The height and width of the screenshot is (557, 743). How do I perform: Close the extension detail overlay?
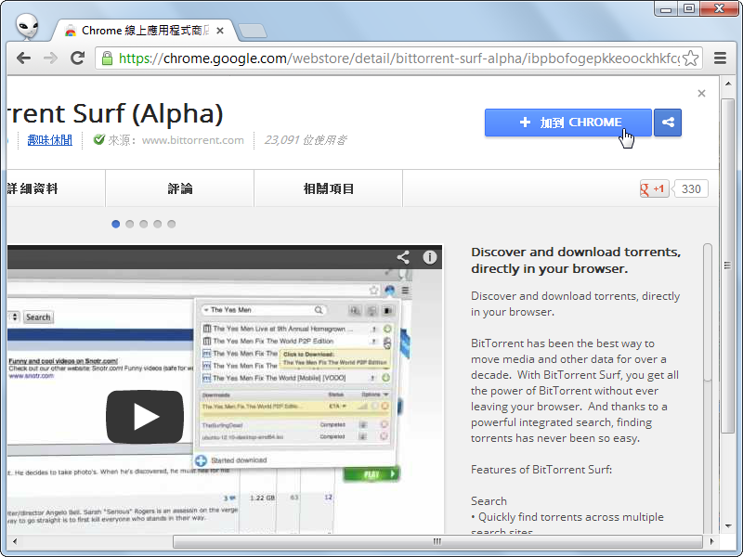(702, 94)
